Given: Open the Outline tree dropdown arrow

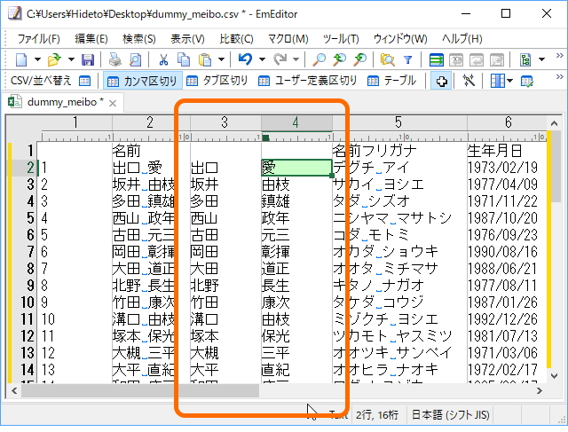Looking at the screenshot, I should [x=541, y=59].
